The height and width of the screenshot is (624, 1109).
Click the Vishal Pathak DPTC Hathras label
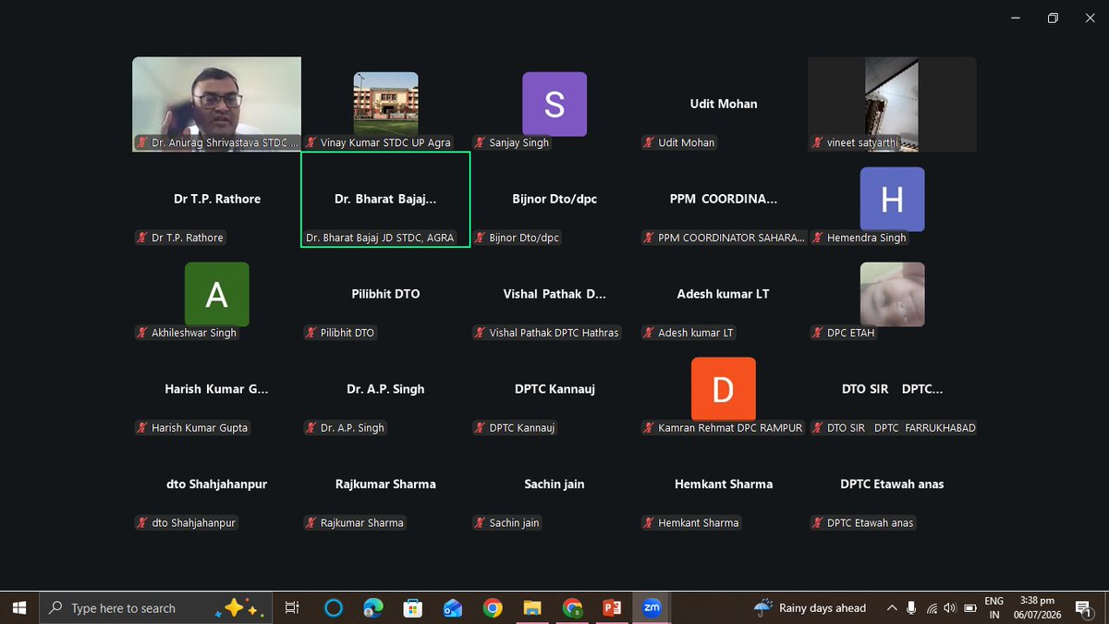tap(554, 333)
